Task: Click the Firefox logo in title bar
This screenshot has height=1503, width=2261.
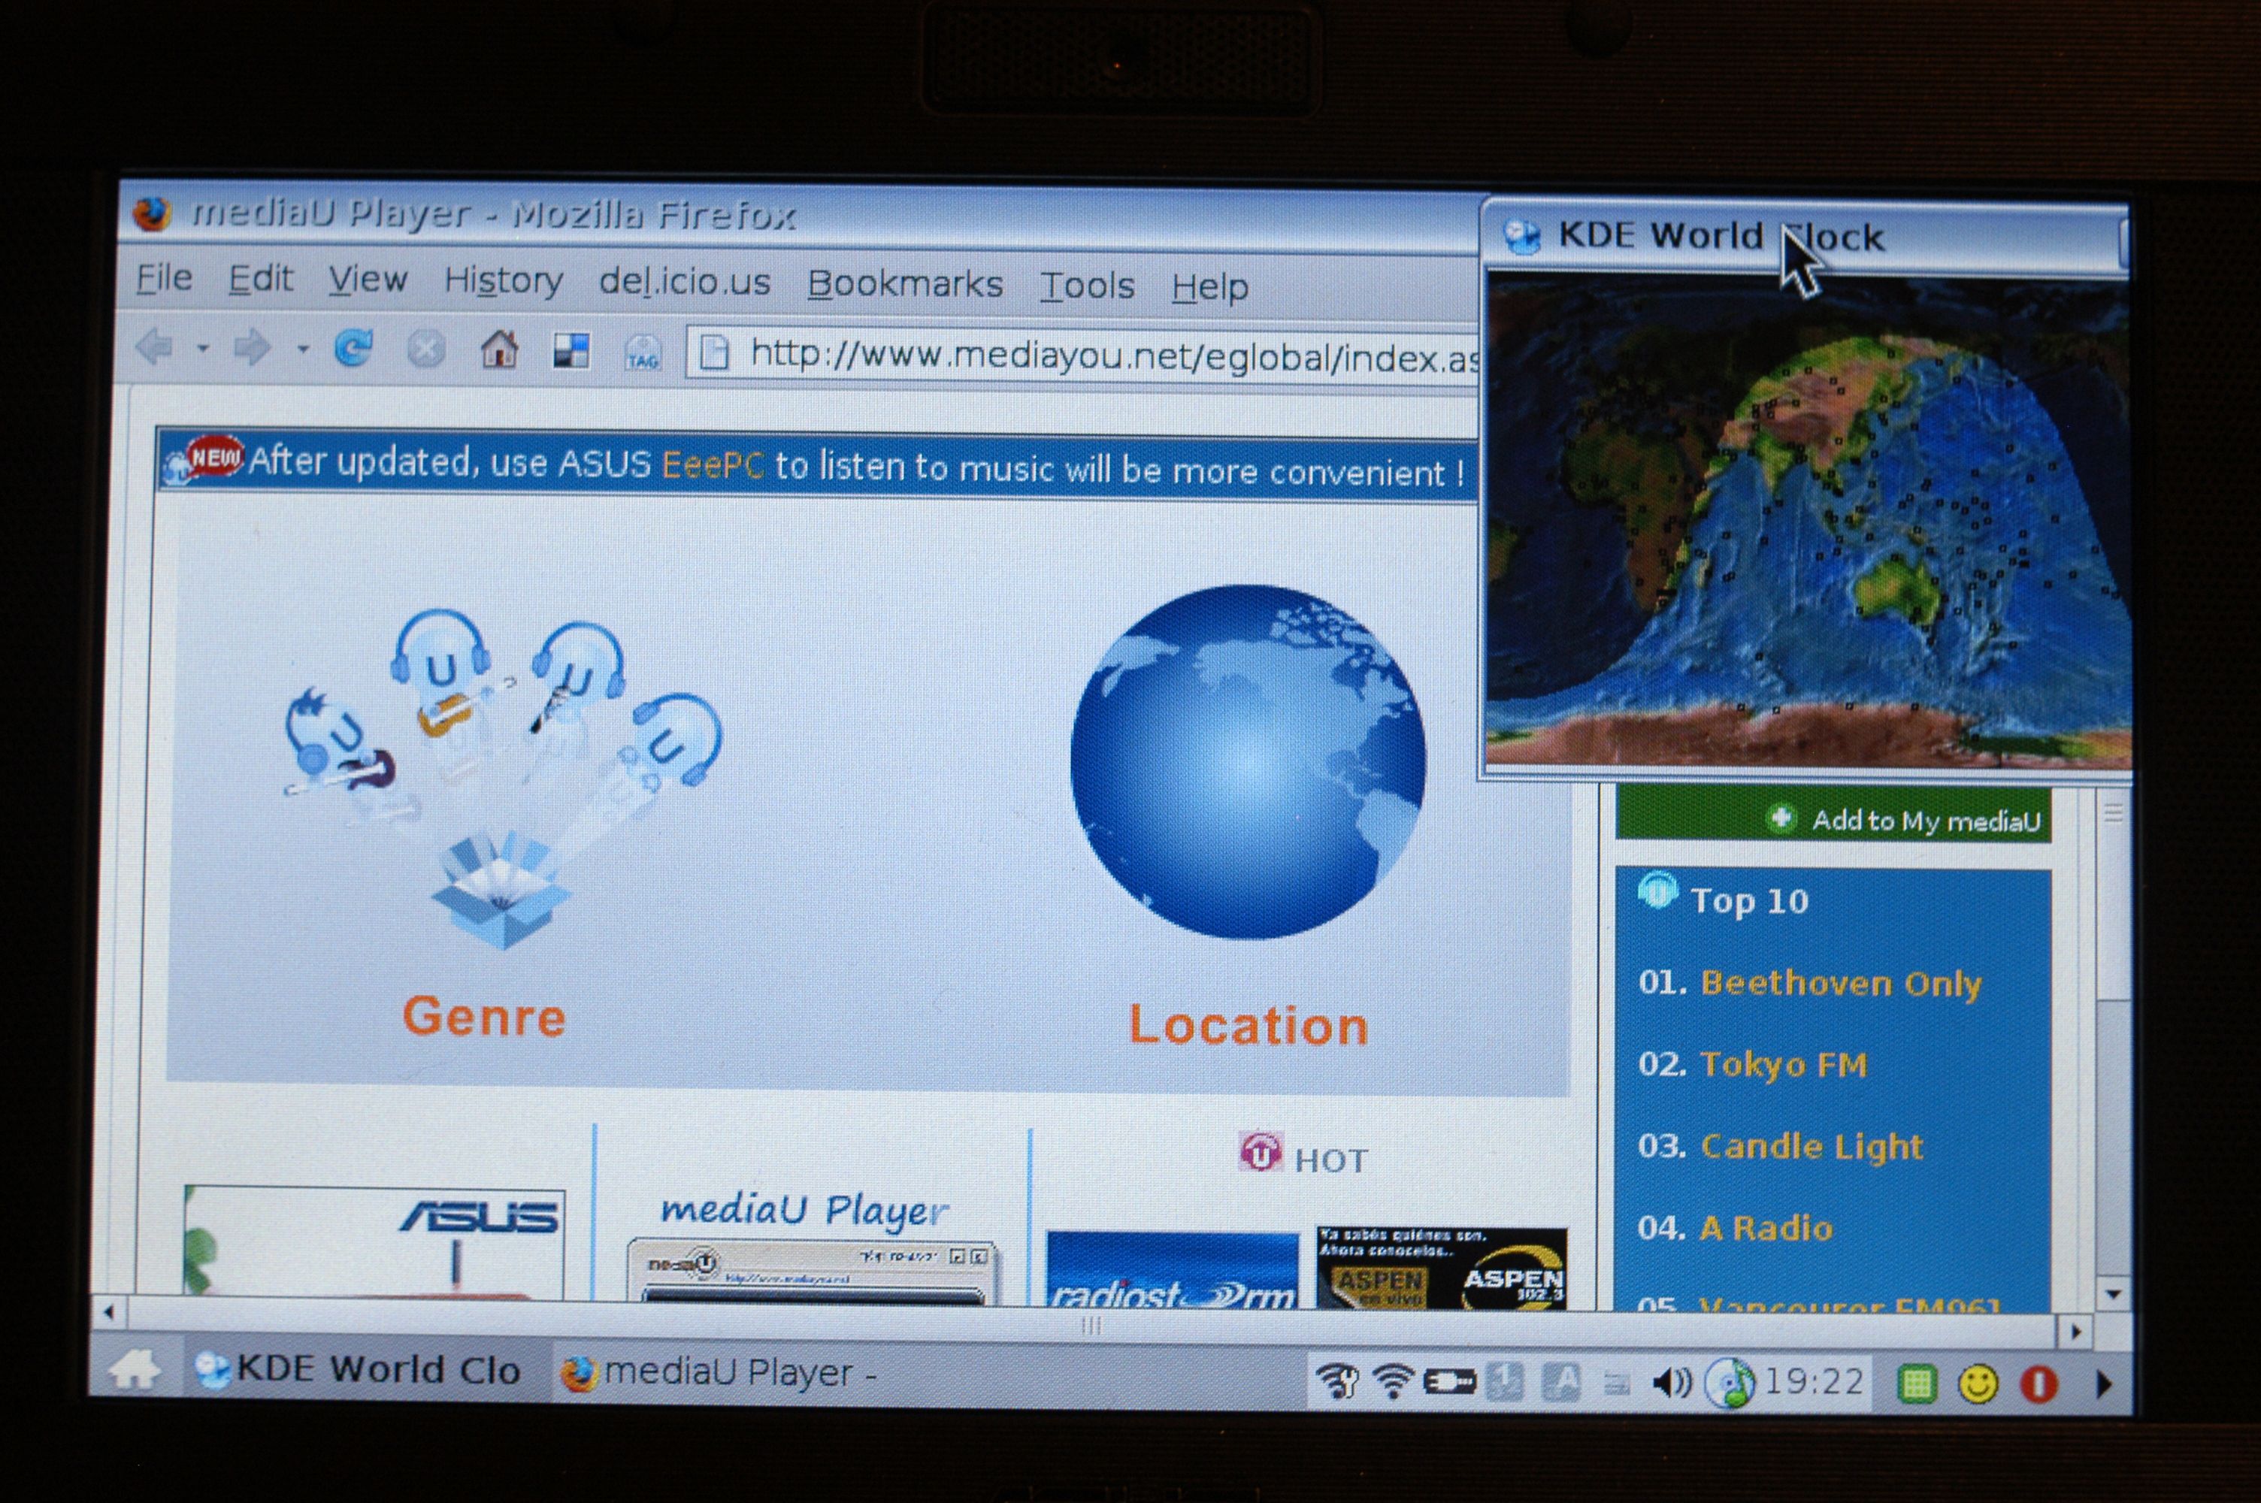Action: click(x=151, y=213)
